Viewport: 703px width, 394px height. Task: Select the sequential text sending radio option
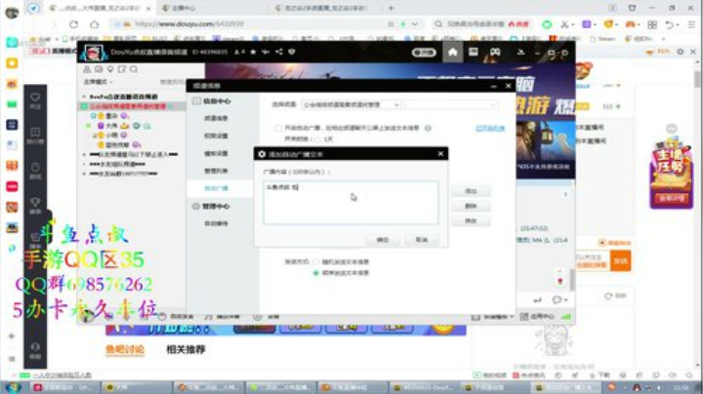[x=316, y=273]
